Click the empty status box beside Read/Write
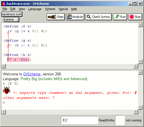The image size is (144, 127). click(120, 120)
